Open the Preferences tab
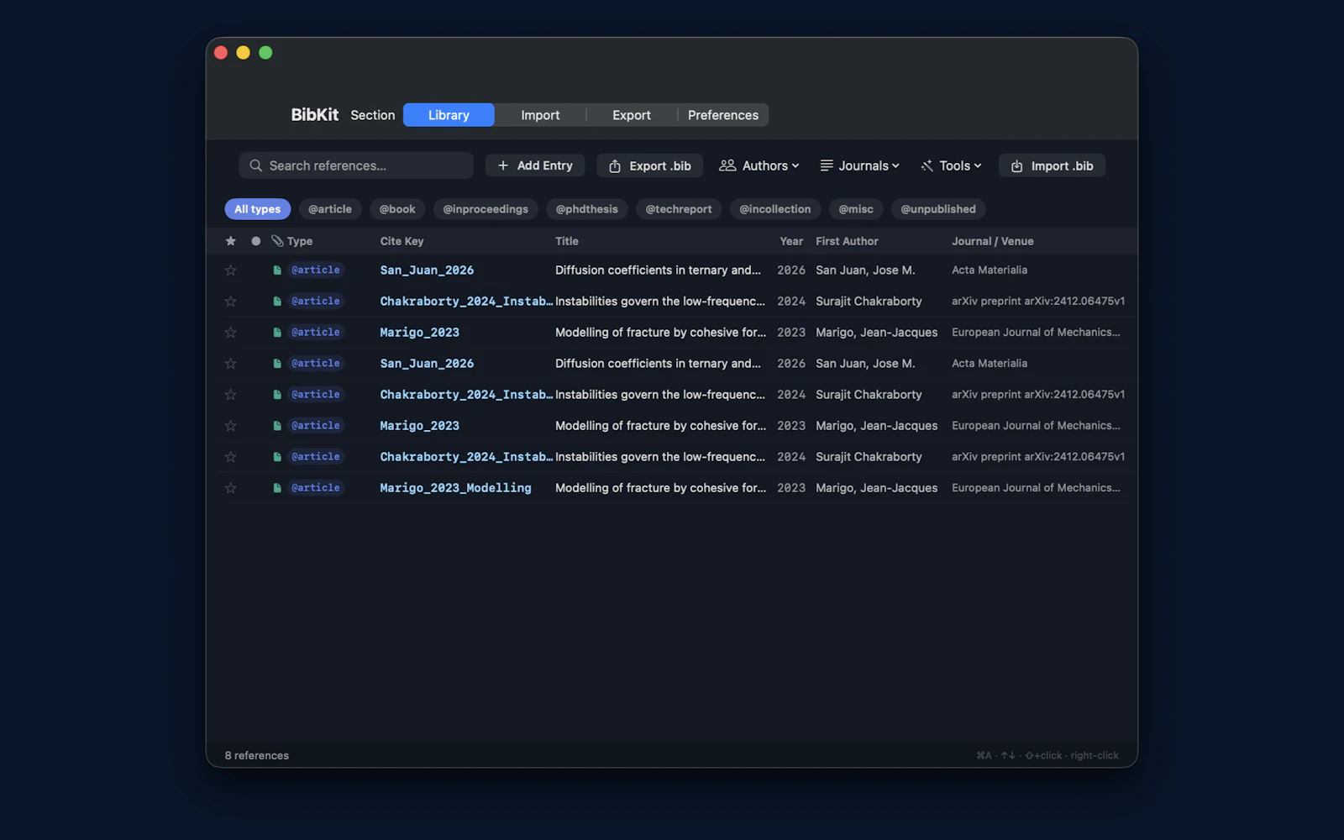This screenshot has width=1344, height=840. [x=723, y=115]
